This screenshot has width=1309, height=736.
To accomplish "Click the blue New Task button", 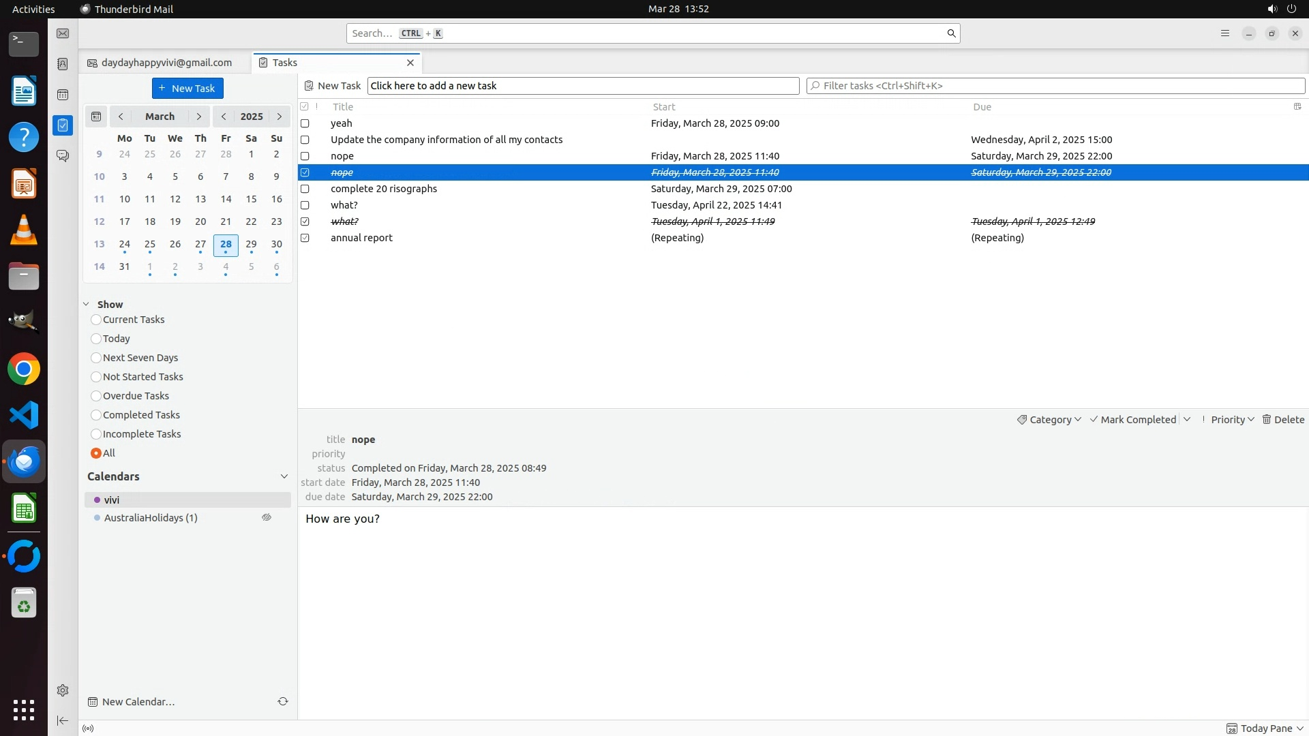I will [x=187, y=89].
